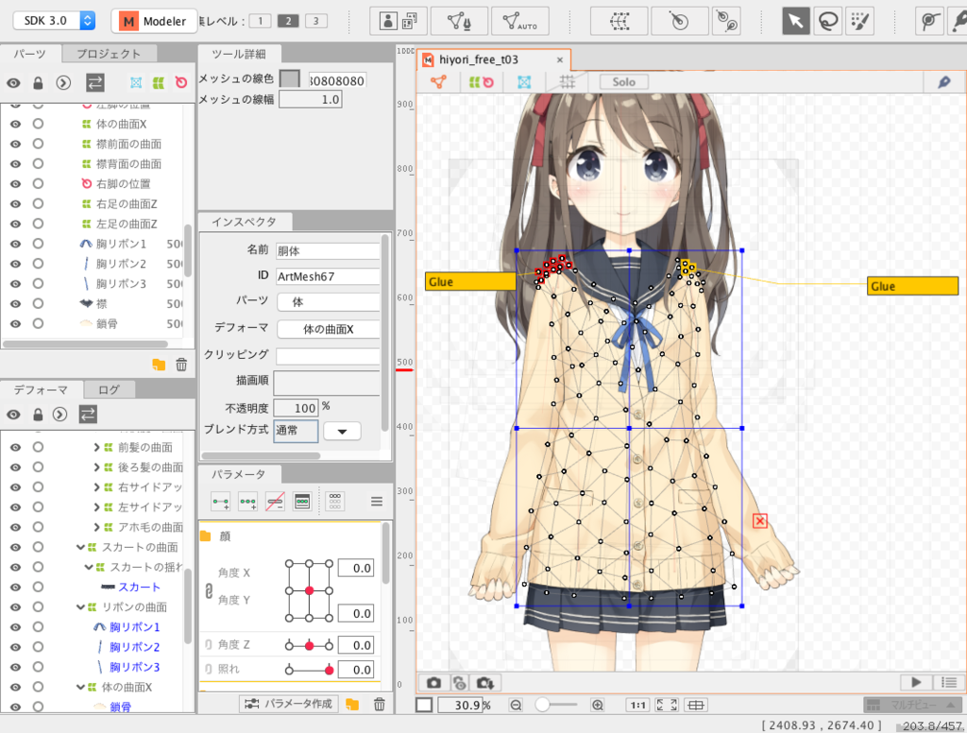Viewport: 967px width, 733px height.
Task: Expand the 後ろ髪の曲面 deformer node
Action: coord(97,467)
